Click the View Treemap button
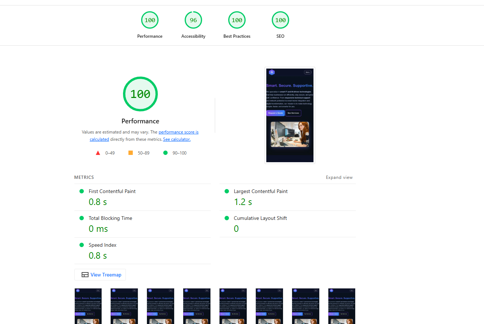Screen dimensions: 484x324 pyautogui.click(x=100, y=275)
